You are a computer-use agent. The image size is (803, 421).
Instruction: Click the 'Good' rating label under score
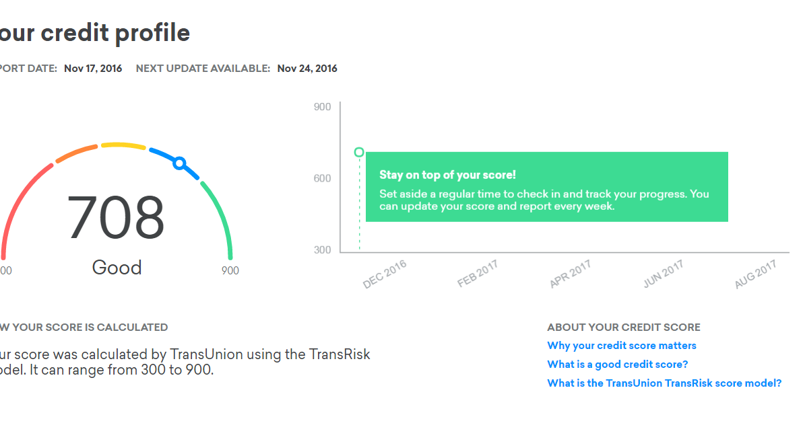[x=117, y=268]
